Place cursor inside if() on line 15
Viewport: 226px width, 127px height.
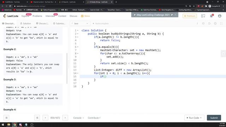point(105,77)
